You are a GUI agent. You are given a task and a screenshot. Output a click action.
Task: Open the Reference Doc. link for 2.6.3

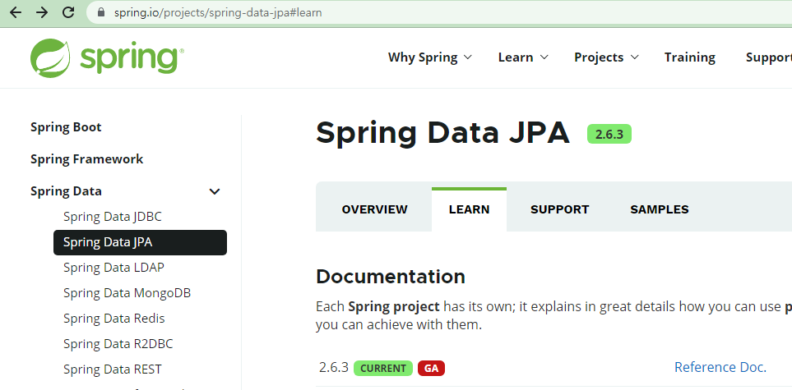click(x=720, y=367)
